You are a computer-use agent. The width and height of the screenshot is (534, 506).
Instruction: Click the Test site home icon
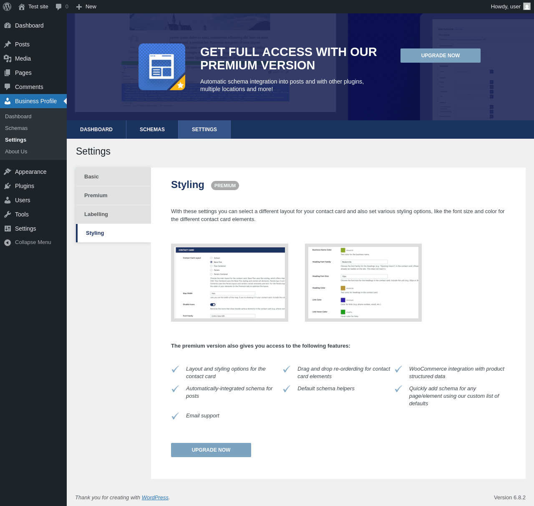point(22,7)
